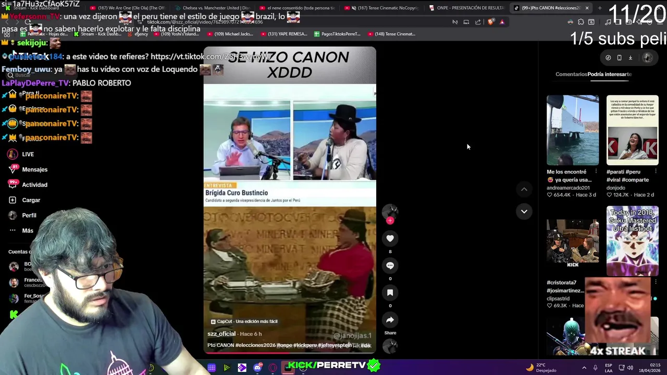Click the download desktop app icon
Image resolution: width=667 pixels, height=375 pixels.
point(630,58)
